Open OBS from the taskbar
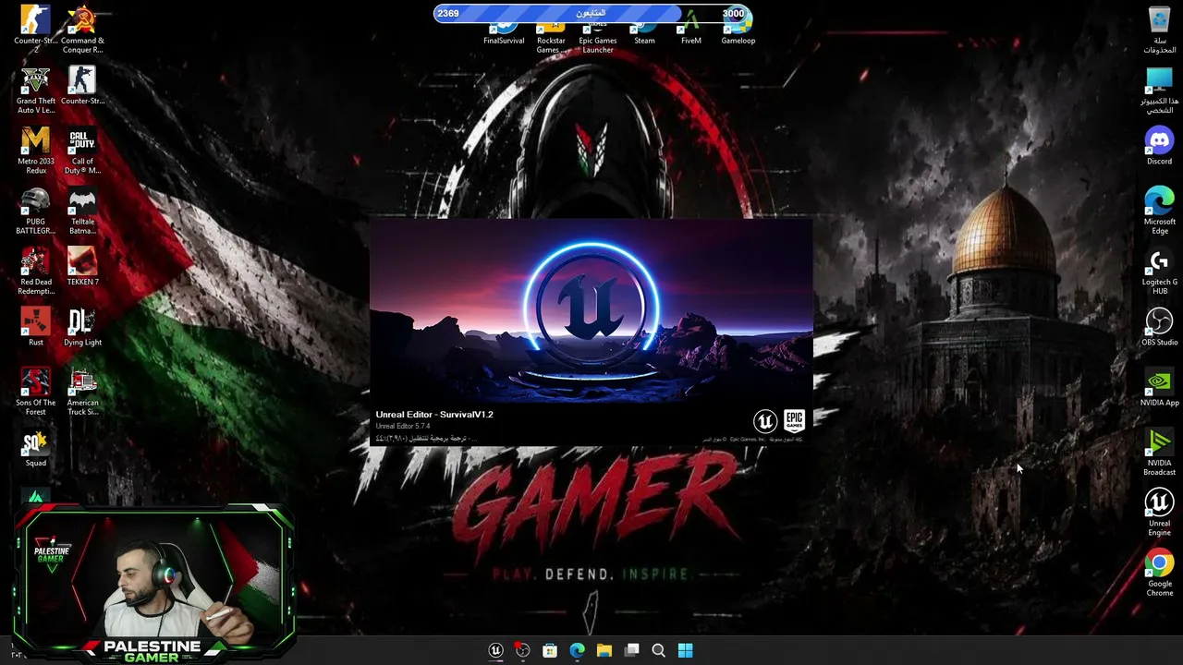1183x665 pixels. 522,650
